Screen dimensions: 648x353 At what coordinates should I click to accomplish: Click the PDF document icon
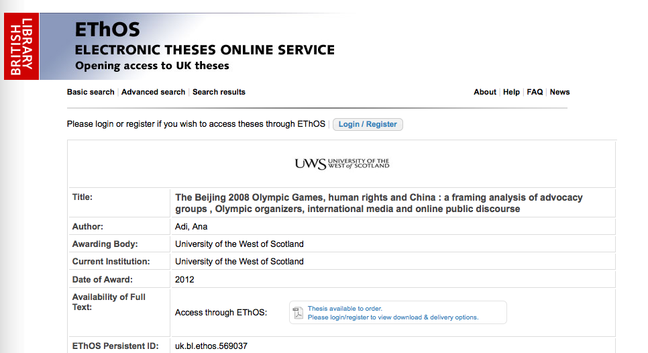[299, 312]
